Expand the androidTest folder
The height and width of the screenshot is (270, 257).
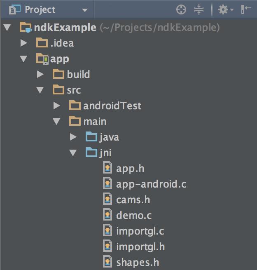(x=56, y=106)
